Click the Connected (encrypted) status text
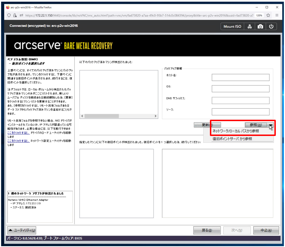Screen dimensions: 285x247 [x=44, y=26]
